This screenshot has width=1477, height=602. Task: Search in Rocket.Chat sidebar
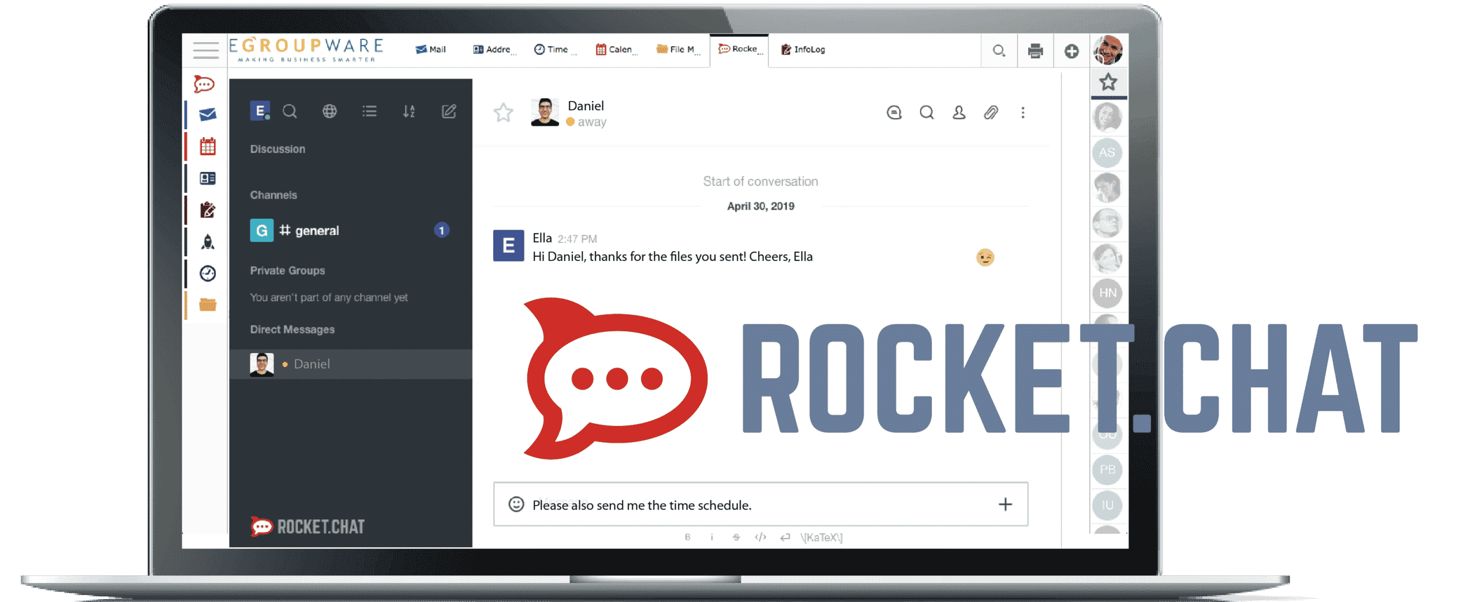(290, 111)
